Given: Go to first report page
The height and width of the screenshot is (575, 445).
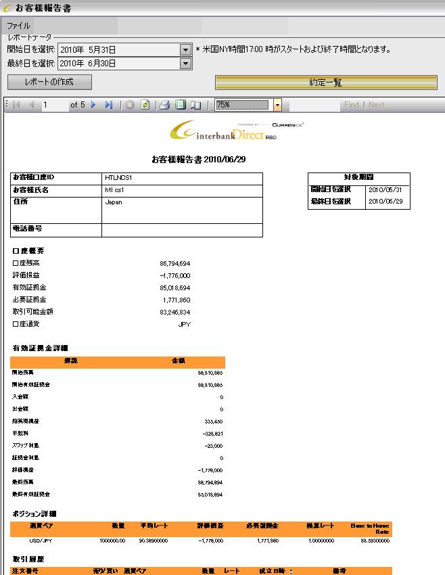Looking at the screenshot, I should coord(16,105).
